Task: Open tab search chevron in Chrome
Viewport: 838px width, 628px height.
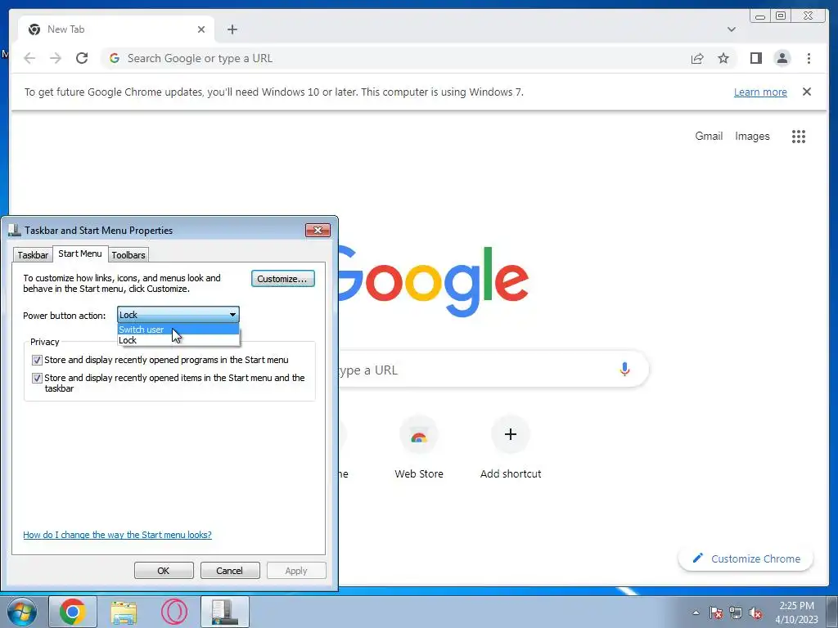Action: tap(731, 29)
